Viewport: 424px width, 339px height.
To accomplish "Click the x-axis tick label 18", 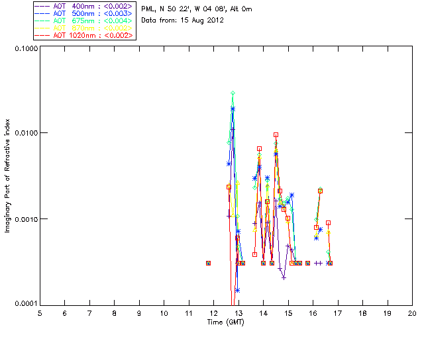I will 362,313.
